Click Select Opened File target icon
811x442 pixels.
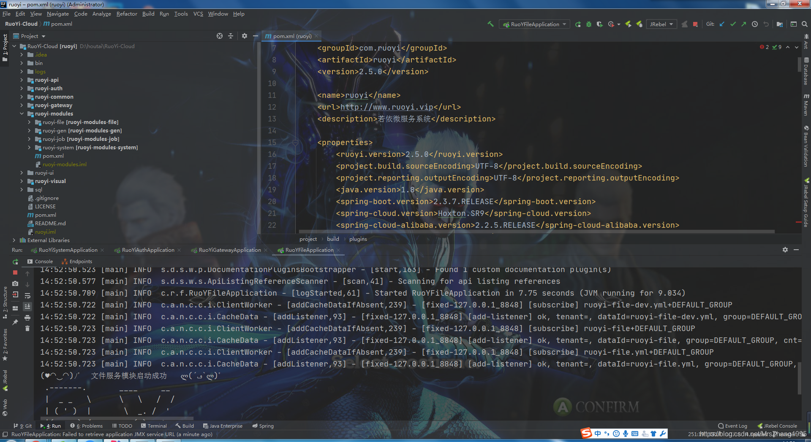220,36
